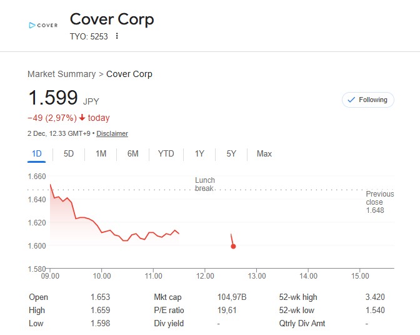Click the Qtrly Div Amt label
Image resolution: width=420 pixels, height=335 pixels.
pos(302,323)
